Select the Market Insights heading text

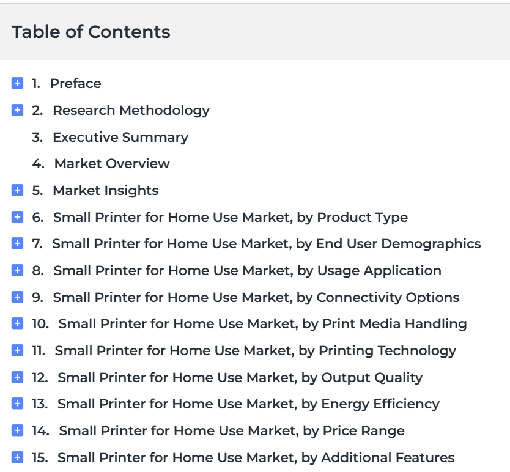tap(106, 191)
